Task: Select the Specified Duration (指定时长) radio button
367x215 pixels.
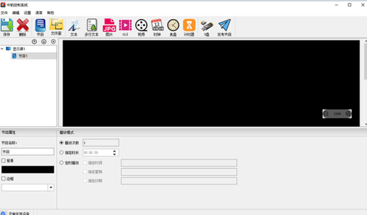Action: coord(61,153)
